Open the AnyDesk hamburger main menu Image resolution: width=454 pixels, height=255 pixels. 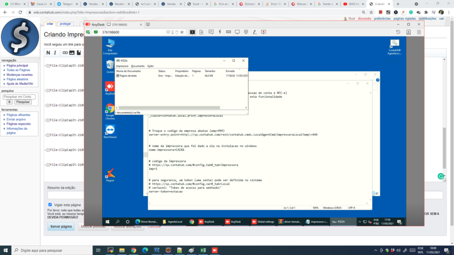click(419, 32)
